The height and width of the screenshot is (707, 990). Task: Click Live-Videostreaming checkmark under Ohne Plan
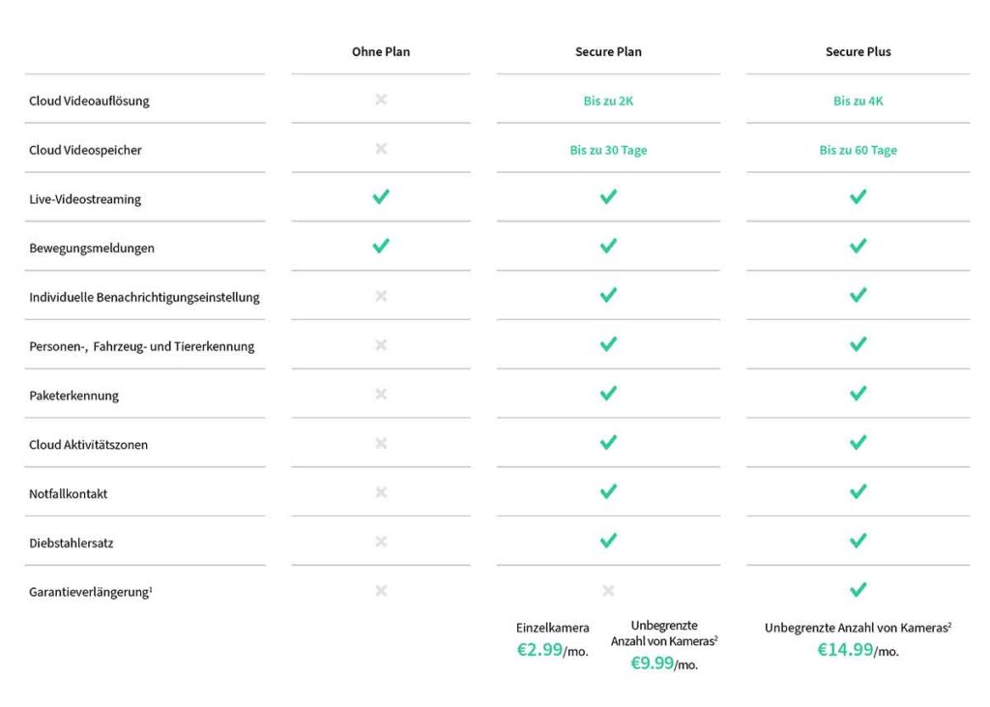tap(381, 197)
